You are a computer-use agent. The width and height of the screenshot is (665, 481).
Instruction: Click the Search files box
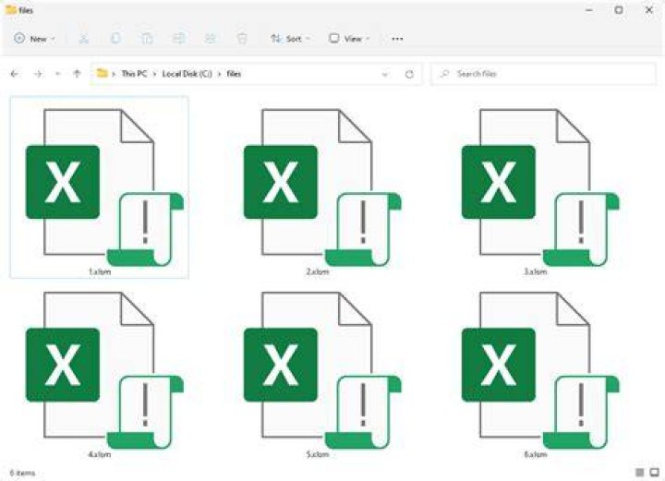coord(543,74)
